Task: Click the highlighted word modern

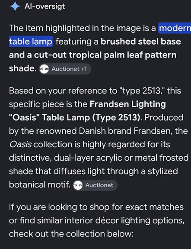Action: tap(175, 28)
